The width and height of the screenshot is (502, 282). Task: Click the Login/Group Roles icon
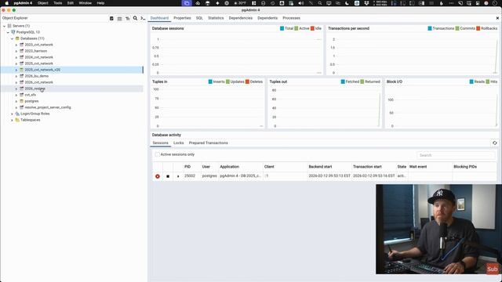(17, 114)
